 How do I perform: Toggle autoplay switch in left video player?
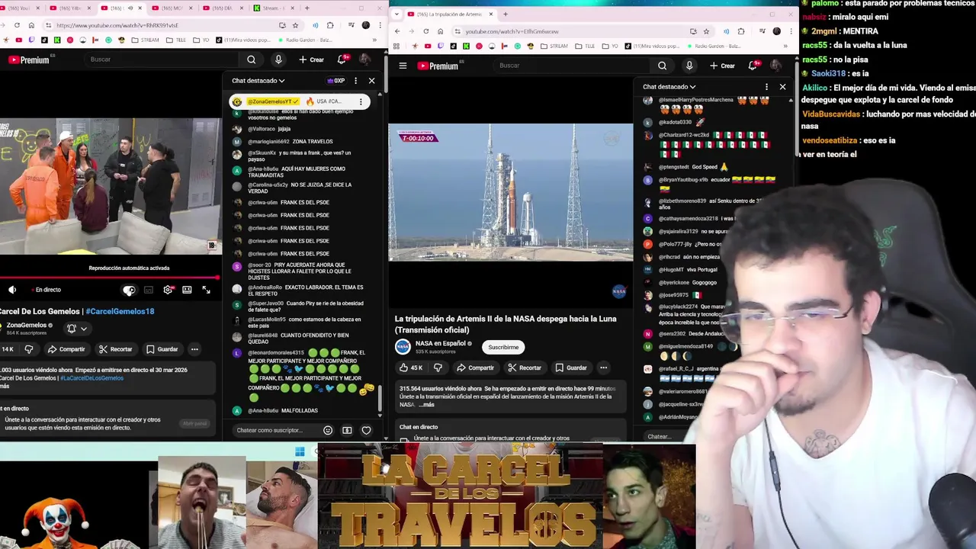(129, 290)
